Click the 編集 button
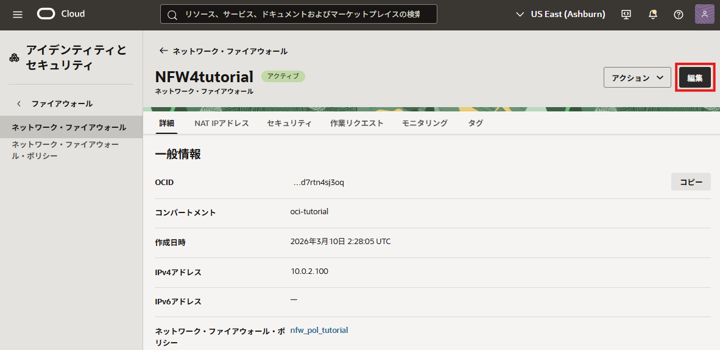The height and width of the screenshot is (350, 720). coord(695,78)
